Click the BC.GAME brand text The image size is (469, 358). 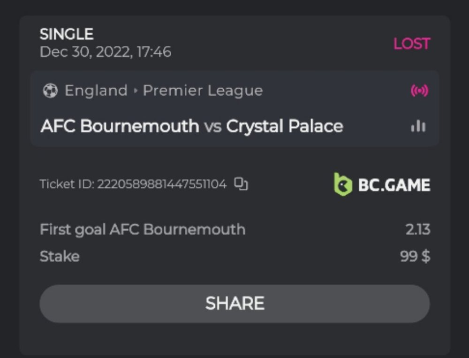pos(394,185)
